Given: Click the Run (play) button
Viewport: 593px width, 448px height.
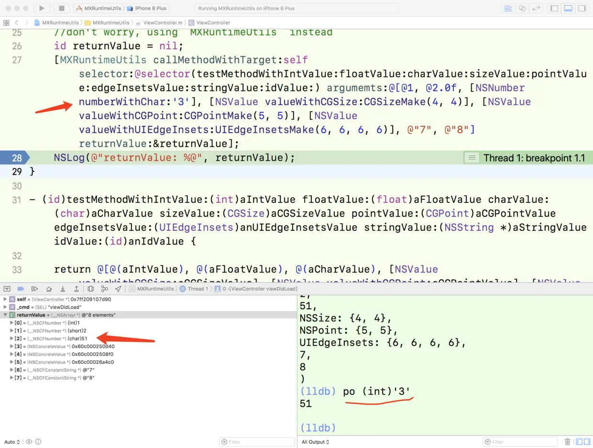Looking at the screenshot, I should point(42,8).
